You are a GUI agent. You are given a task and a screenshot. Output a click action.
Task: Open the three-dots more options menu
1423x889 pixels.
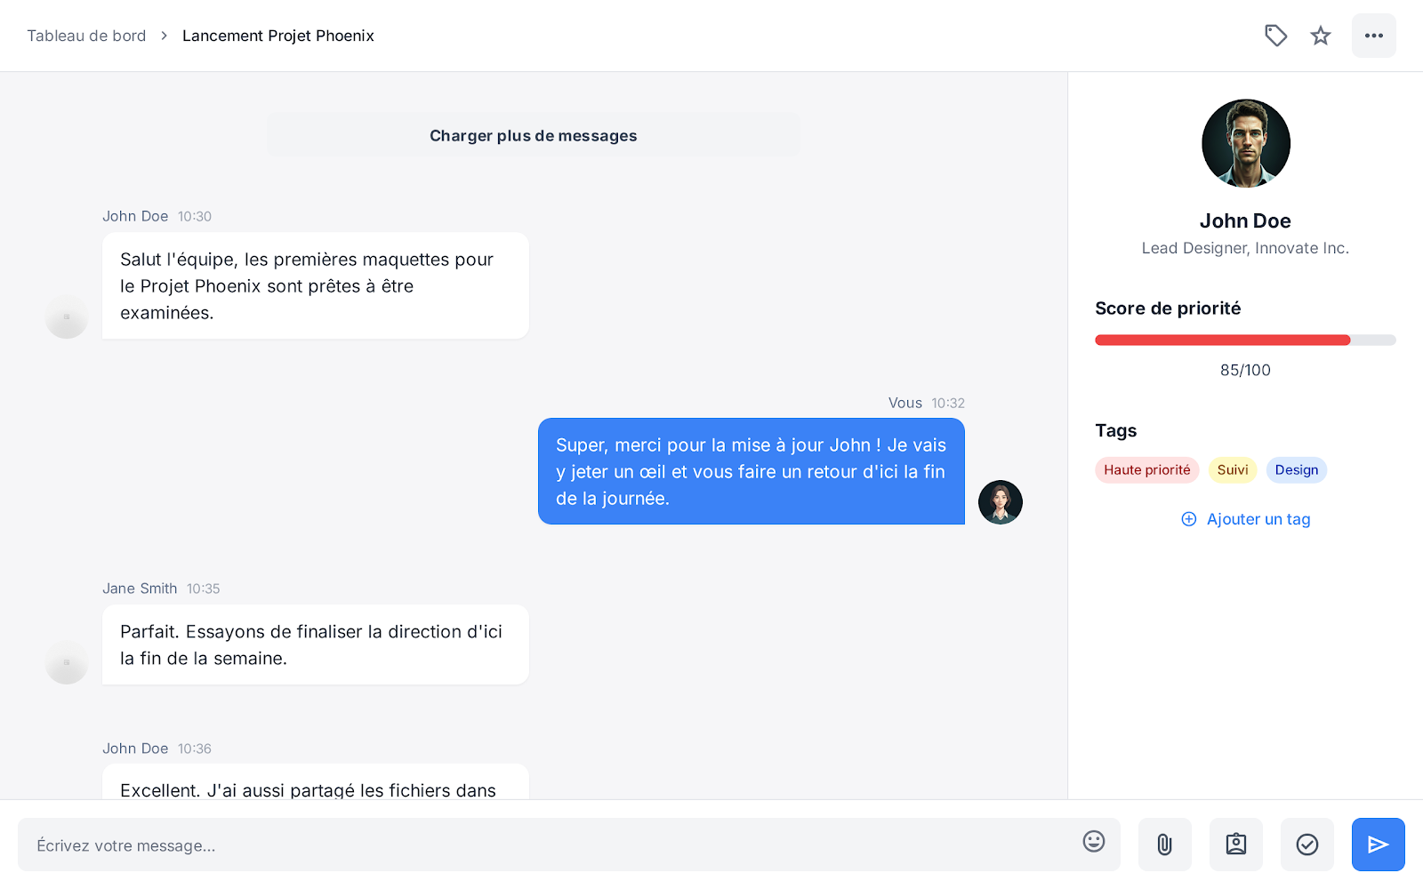tap(1374, 36)
